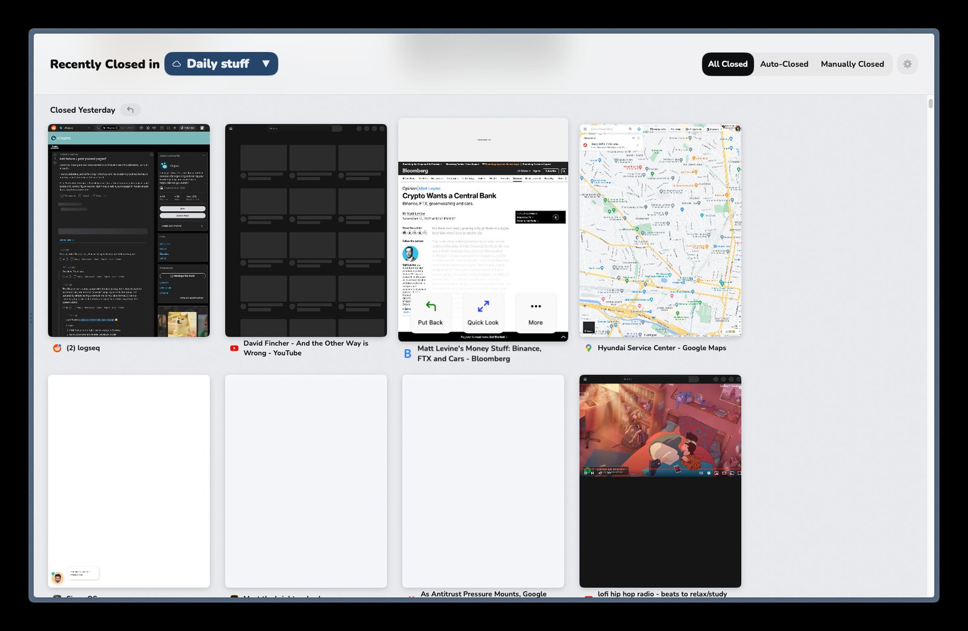968x631 pixels.
Task: Show only Manually Closed pages
Action: tap(852, 64)
